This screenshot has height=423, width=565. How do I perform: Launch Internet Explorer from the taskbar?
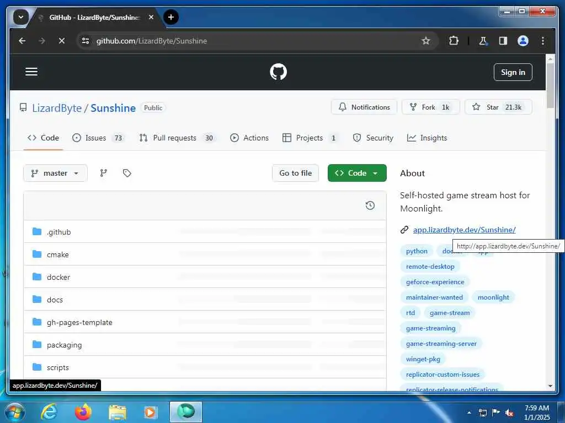(x=49, y=412)
